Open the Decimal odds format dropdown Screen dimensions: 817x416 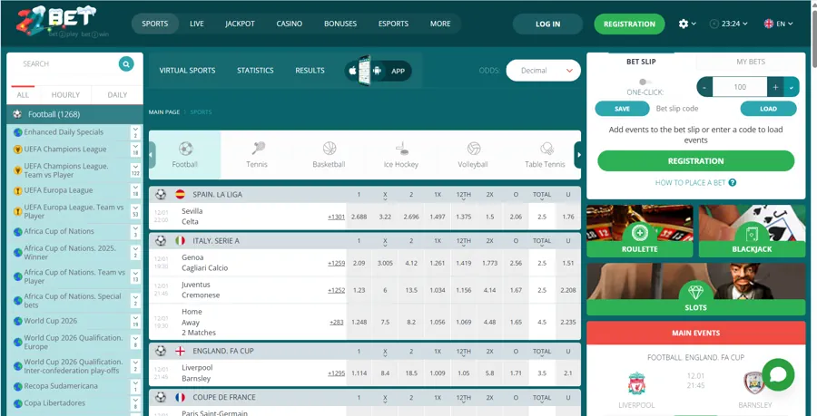543,71
